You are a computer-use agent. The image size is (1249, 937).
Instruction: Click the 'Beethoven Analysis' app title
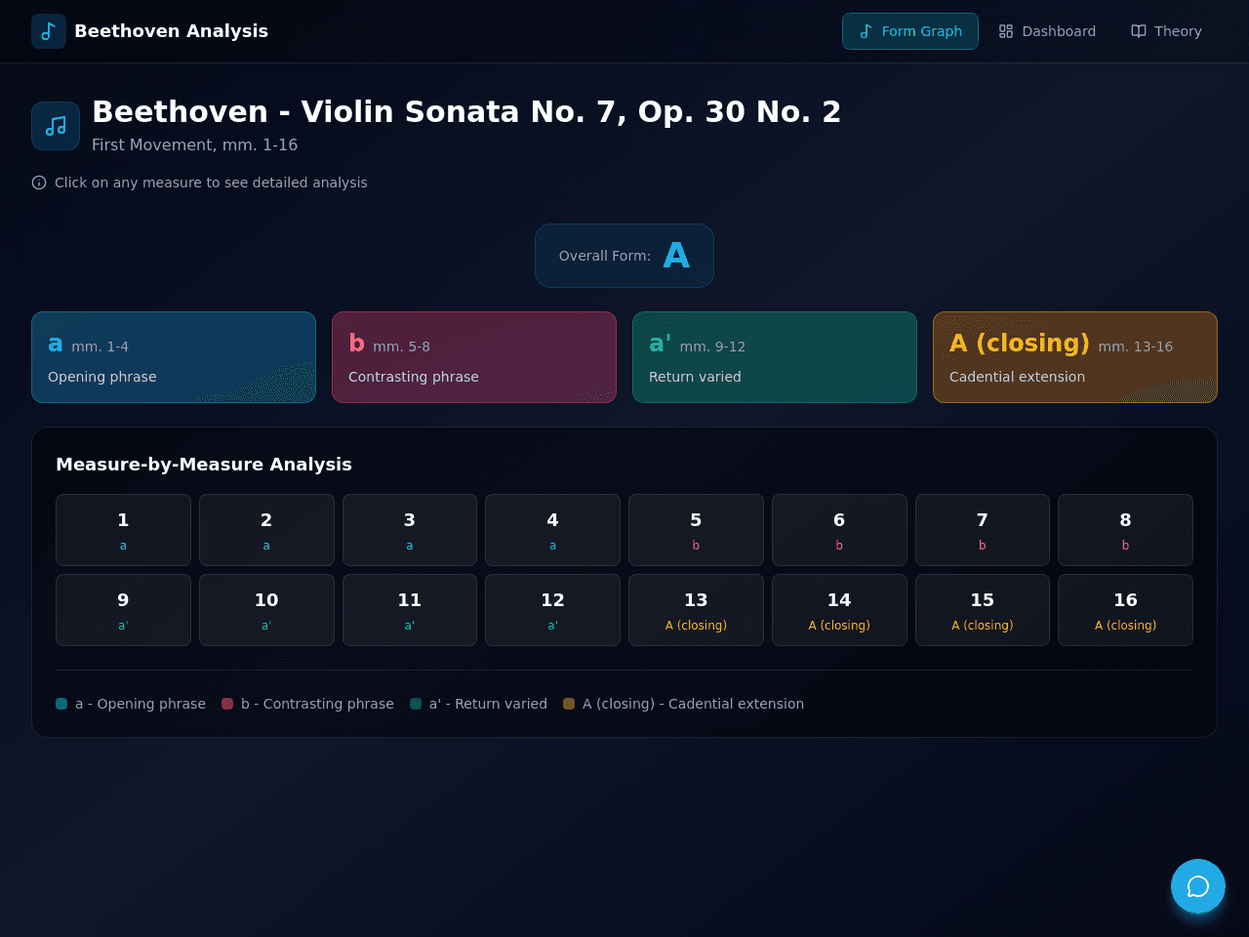(x=172, y=31)
